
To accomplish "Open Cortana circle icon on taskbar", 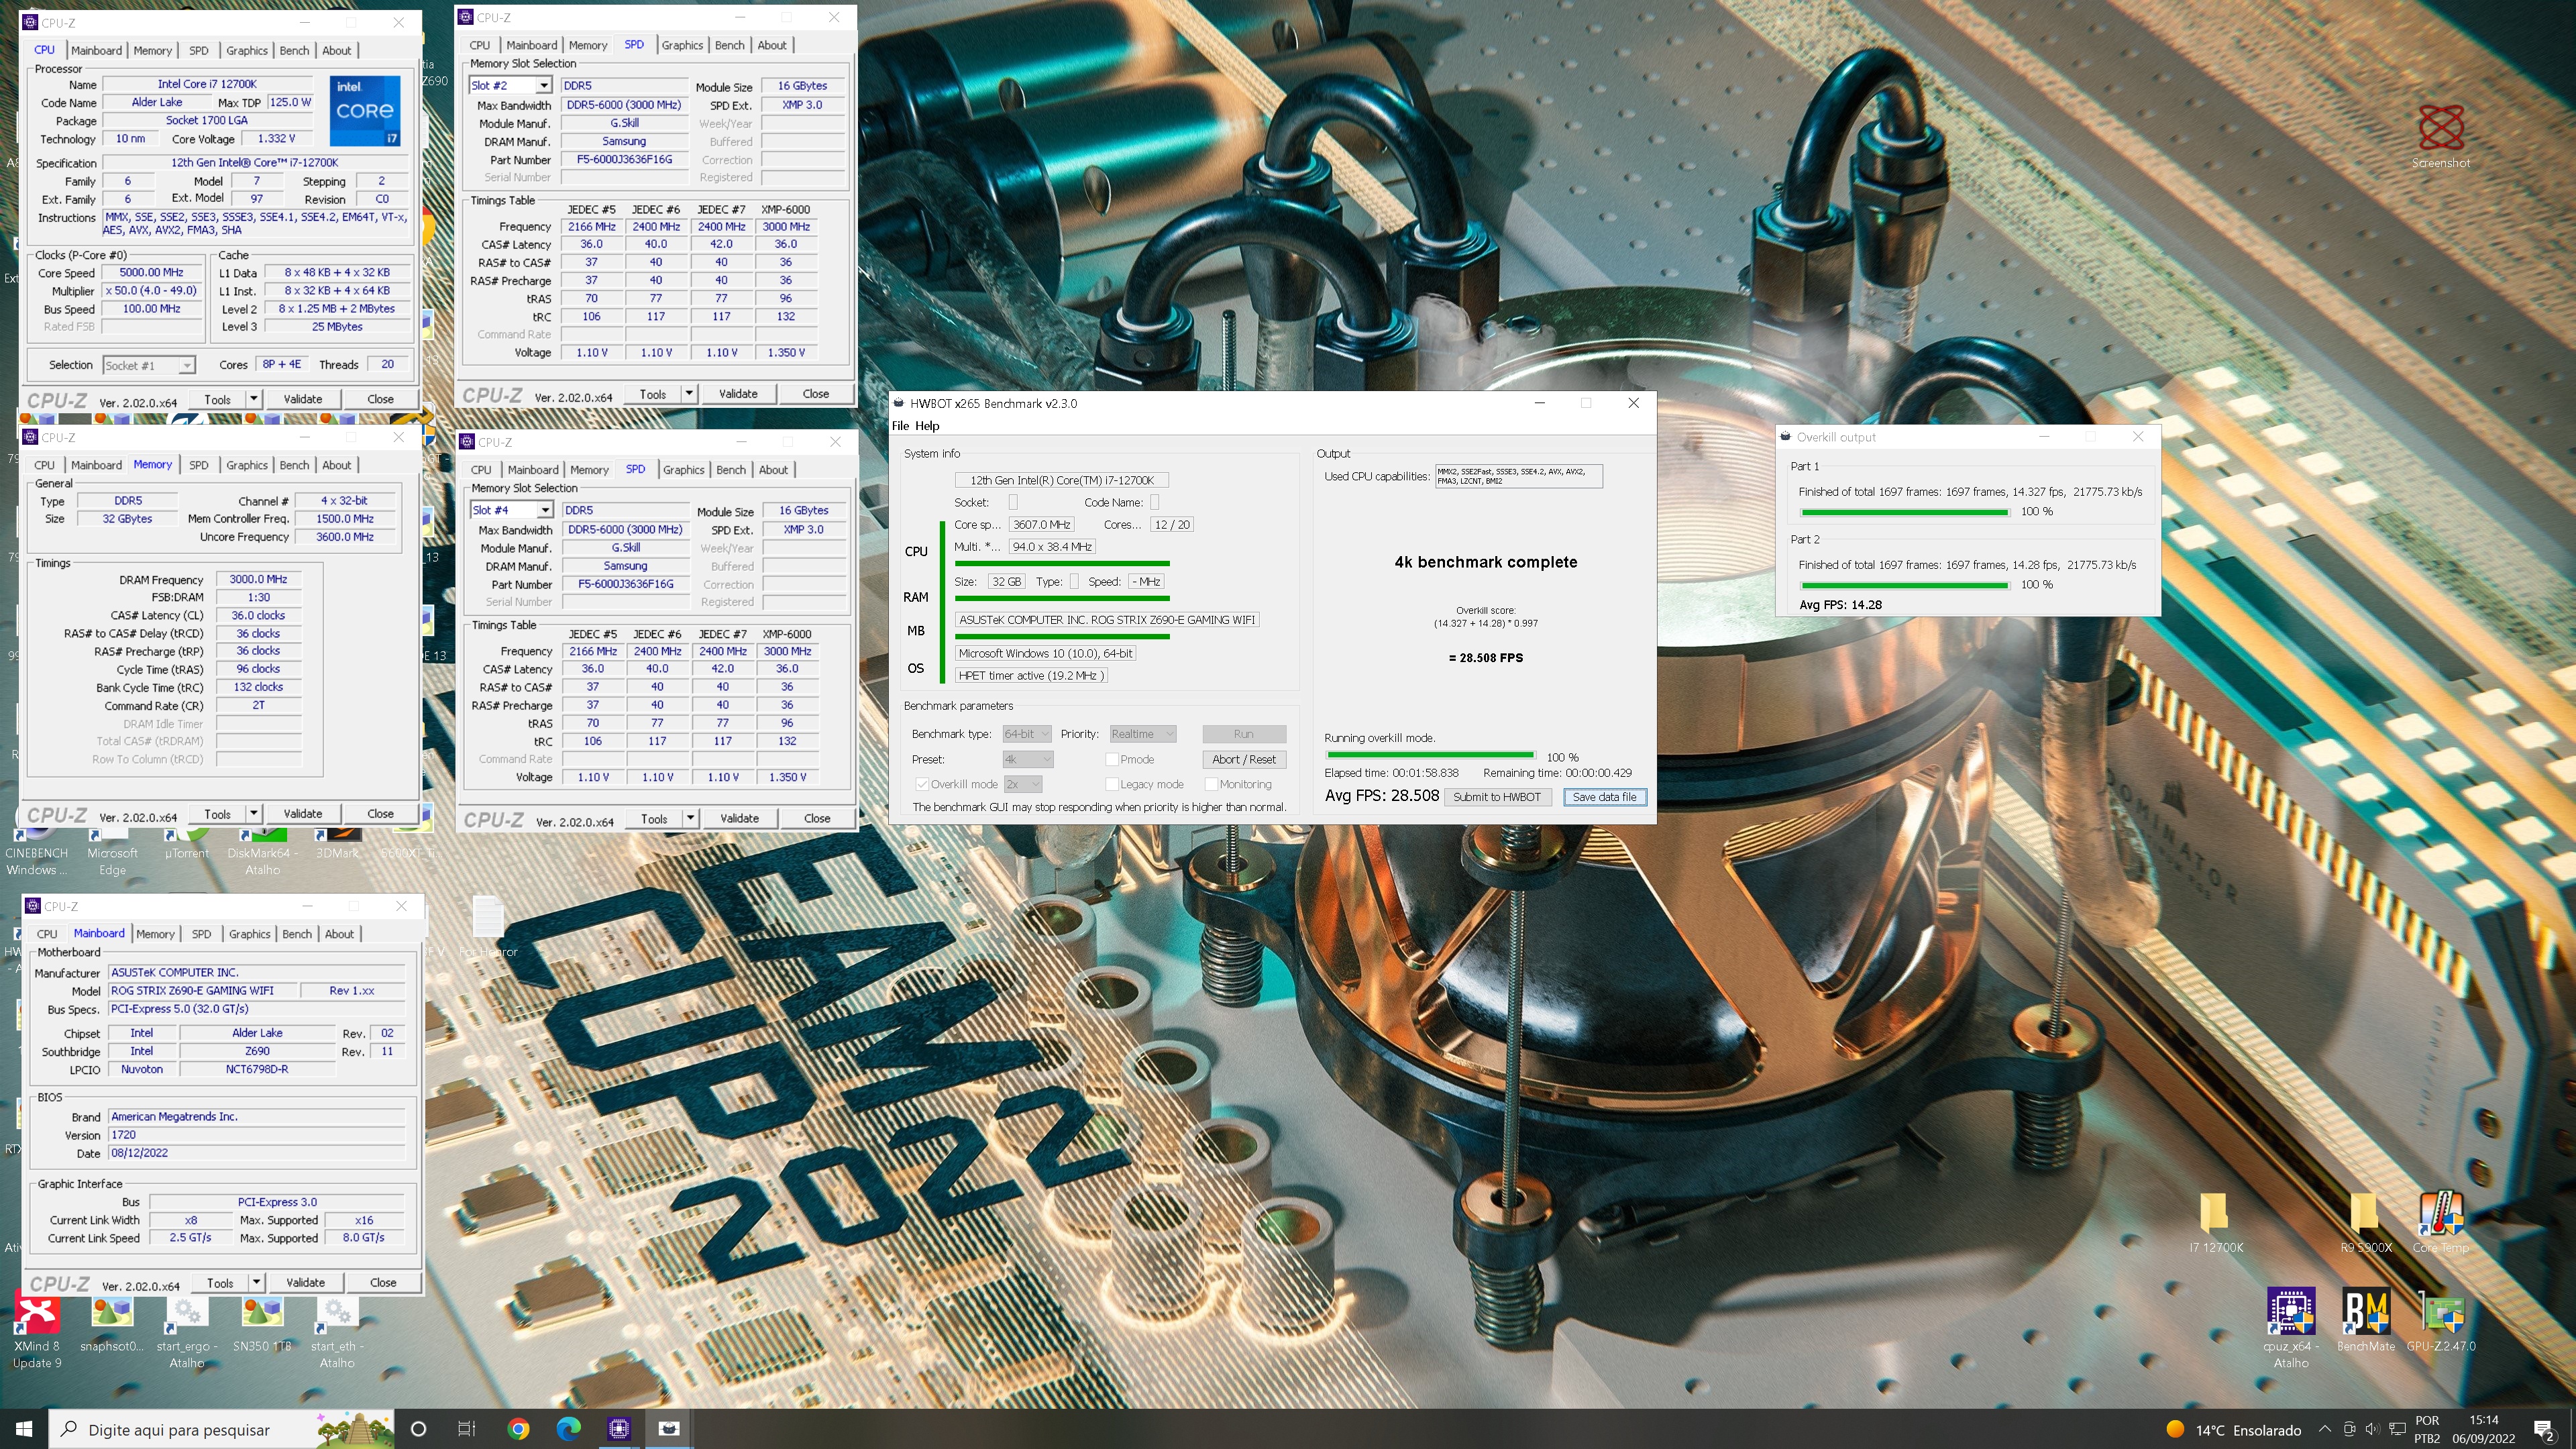I will pyautogui.click(x=419, y=1429).
